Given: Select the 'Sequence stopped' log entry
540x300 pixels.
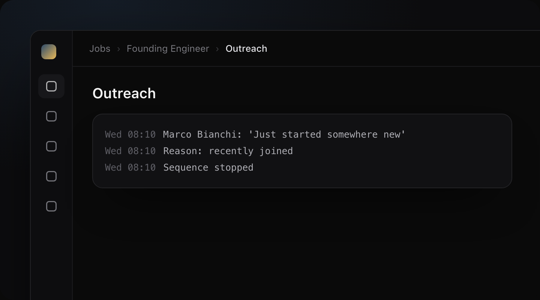Looking at the screenshot, I should [208, 167].
